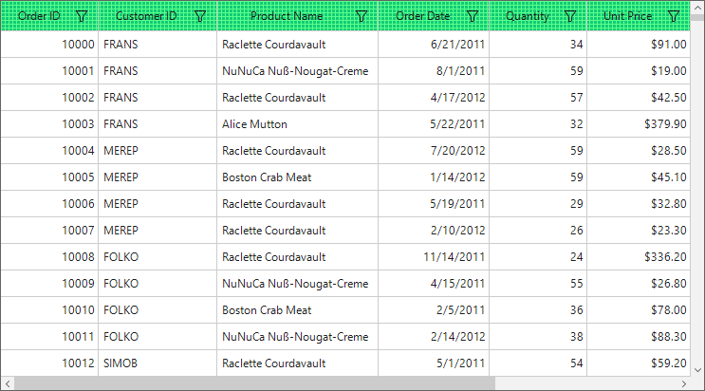Select the SIMOB customer cell
Viewport: 705px width, 391px height.
click(158, 363)
